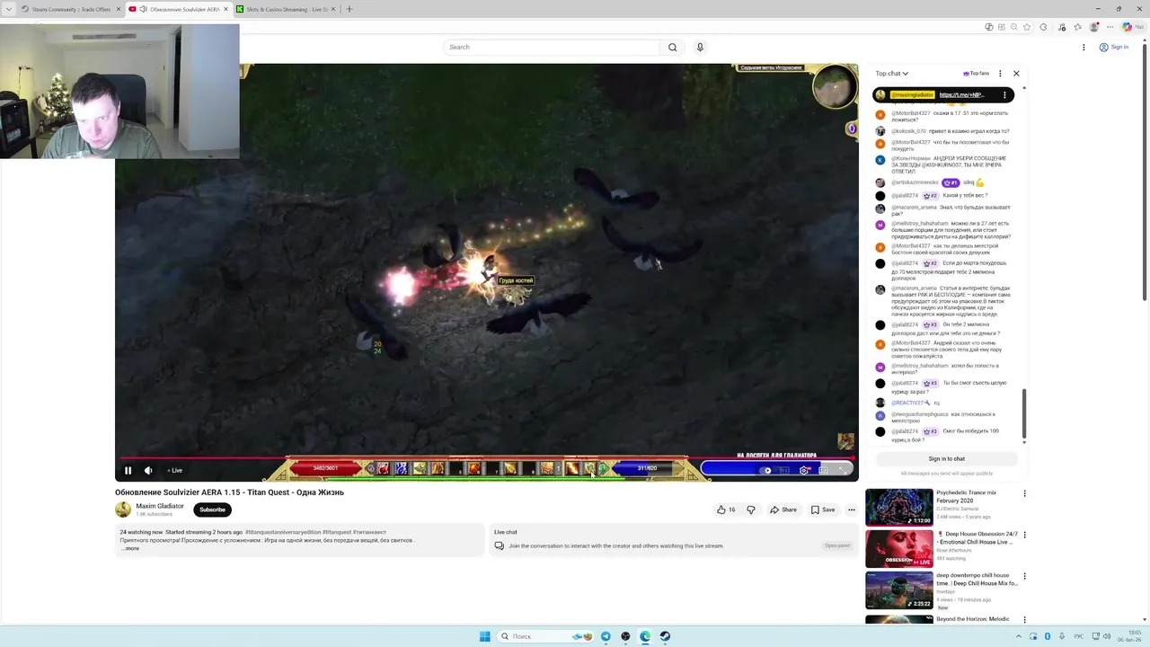
Task: Open browser extensions puzzle icon
Action: tap(1043, 27)
